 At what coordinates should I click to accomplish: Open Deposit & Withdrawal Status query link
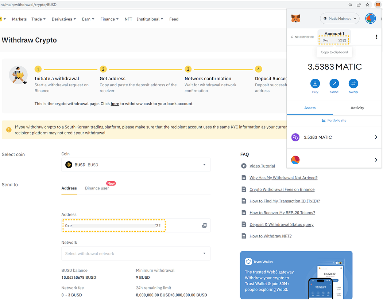[282, 224]
